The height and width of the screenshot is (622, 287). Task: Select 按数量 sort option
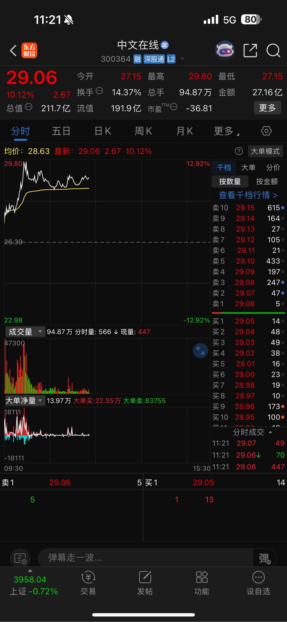230,182
